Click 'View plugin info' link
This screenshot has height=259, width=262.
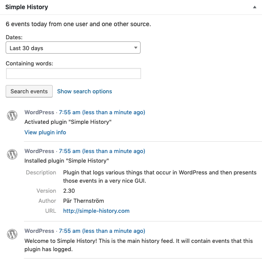click(45, 132)
